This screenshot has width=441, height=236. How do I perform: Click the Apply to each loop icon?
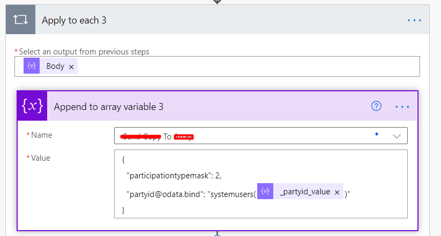21,20
